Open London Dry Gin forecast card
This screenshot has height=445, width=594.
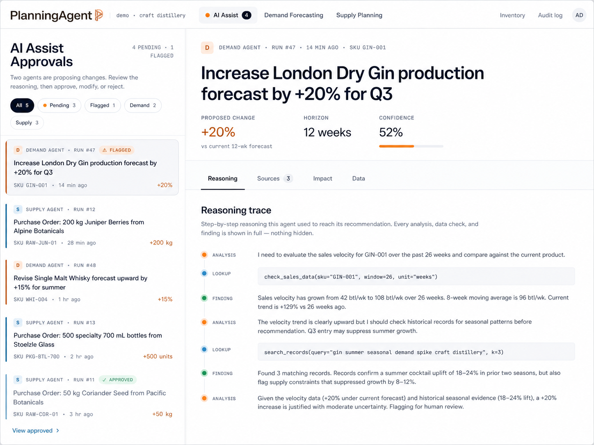(x=92, y=167)
